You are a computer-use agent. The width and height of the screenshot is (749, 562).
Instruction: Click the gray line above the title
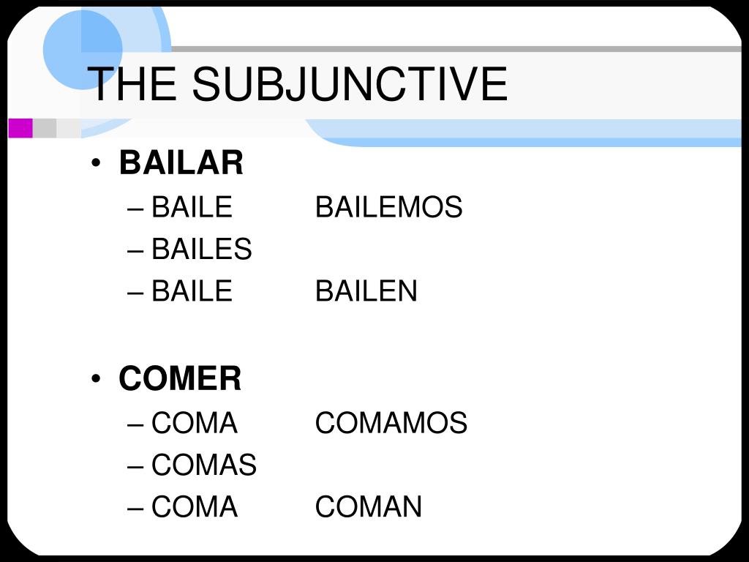[456, 49]
